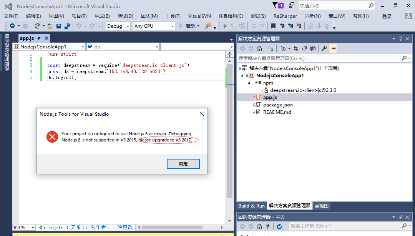Toggle Preview Selected Items highlighted icon
Screen dimensions: 415x236
(x=333, y=48)
